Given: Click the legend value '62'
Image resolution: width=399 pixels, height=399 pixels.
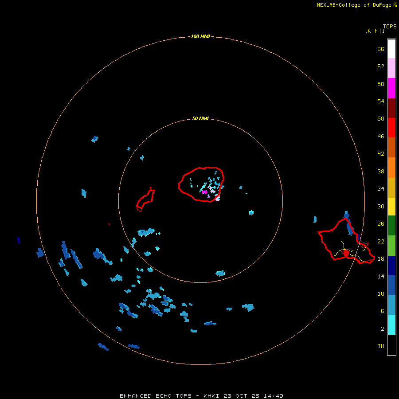Looking at the screenshot, I should pyautogui.click(x=381, y=66).
